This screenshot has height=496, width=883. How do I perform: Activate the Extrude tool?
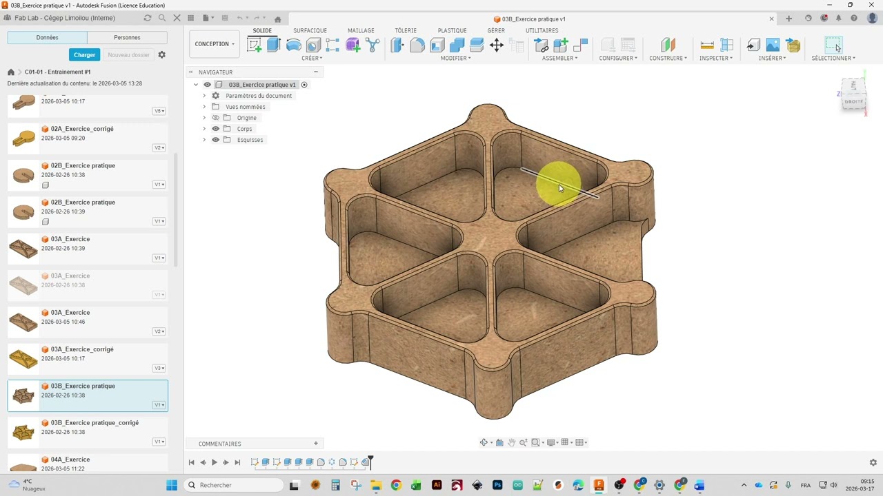[274, 45]
